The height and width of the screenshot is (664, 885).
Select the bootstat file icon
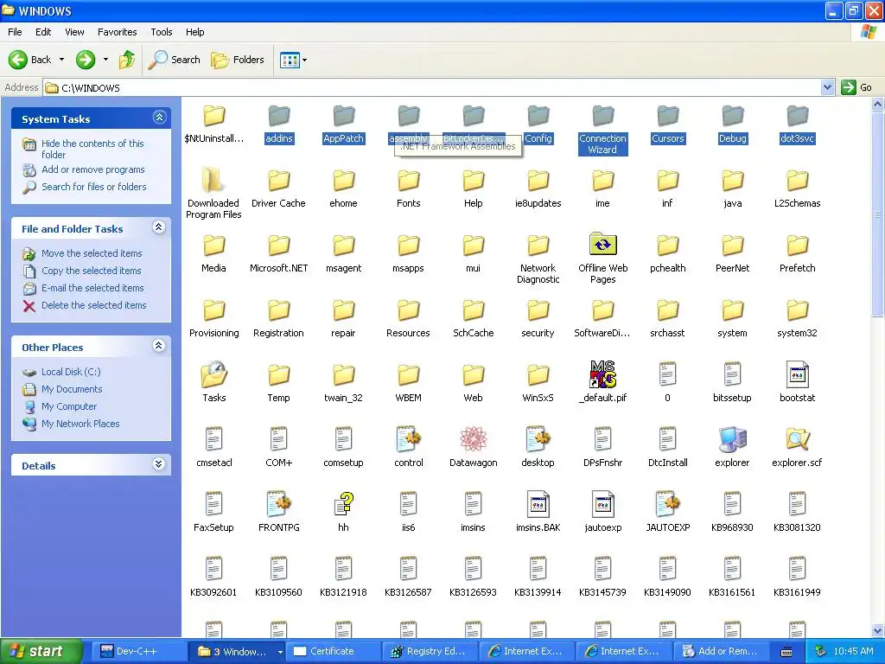797,375
